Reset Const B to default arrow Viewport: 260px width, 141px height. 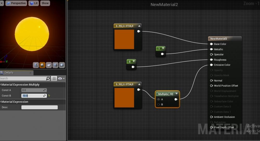(x=49, y=96)
